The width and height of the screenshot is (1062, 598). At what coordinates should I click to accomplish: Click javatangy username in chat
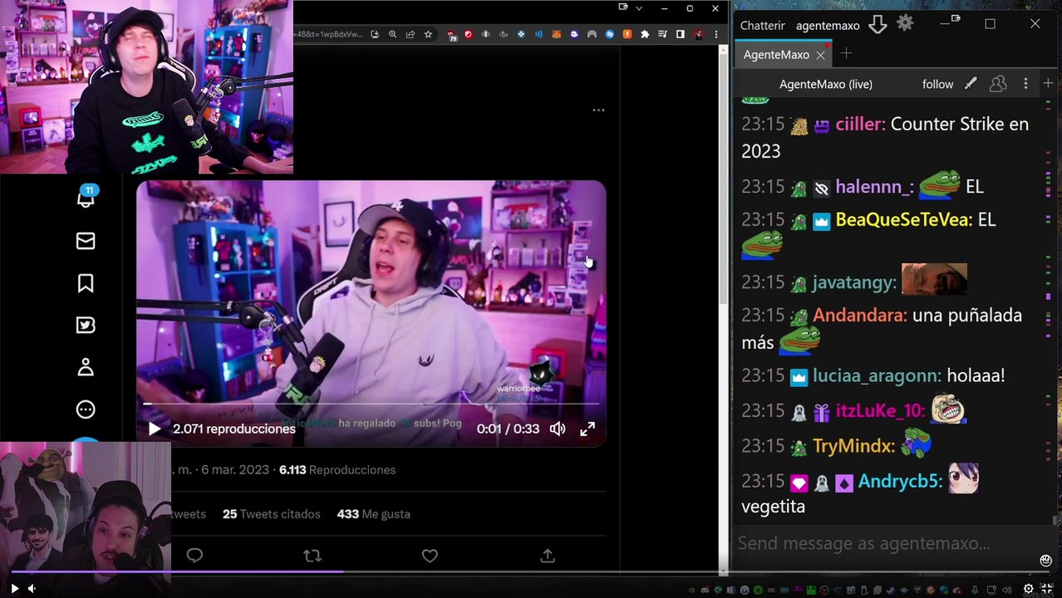pyautogui.click(x=854, y=282)
